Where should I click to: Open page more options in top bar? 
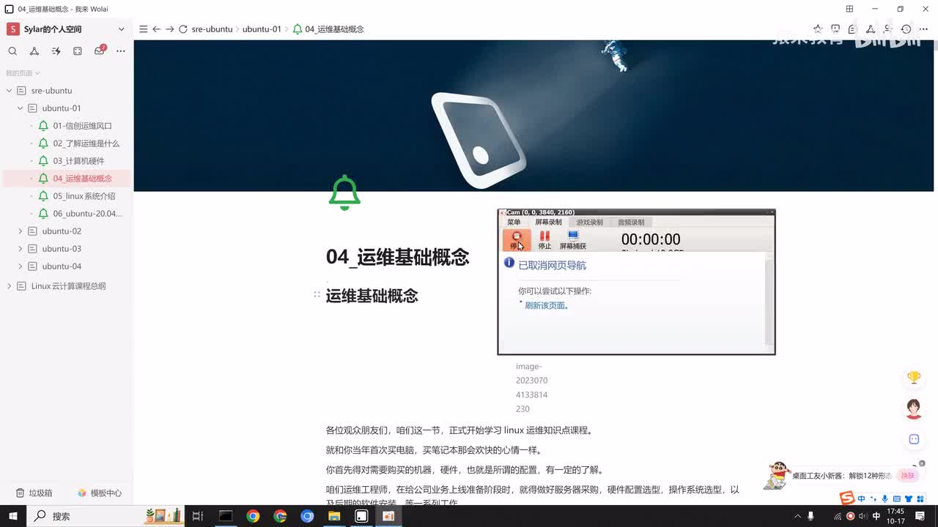coord(924,29)
